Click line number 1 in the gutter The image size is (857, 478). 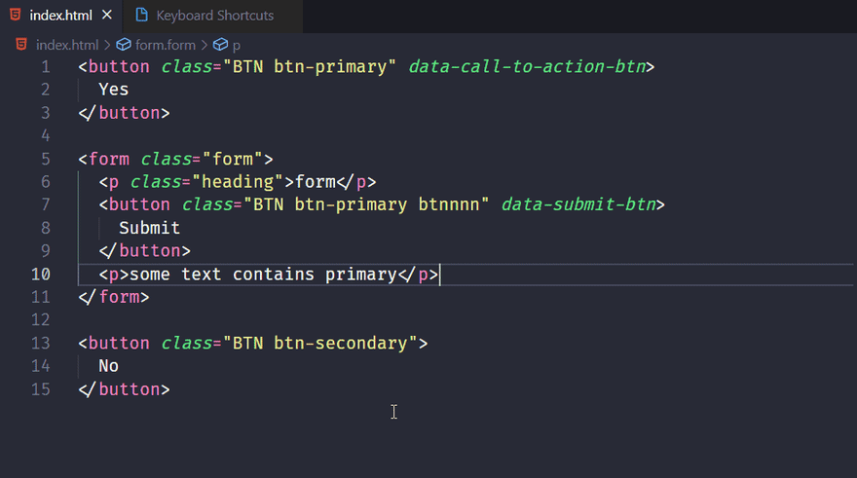46,66
